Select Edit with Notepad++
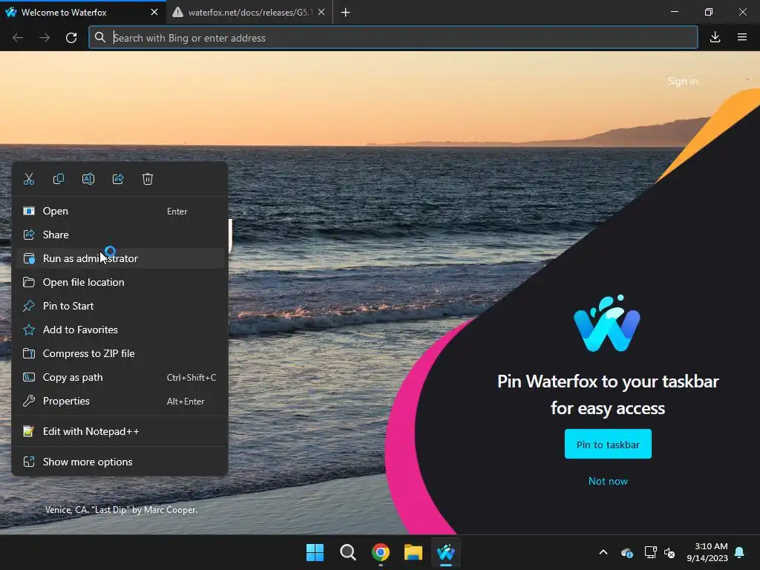Viewport: 760px width, 570px height. point(119,431)
